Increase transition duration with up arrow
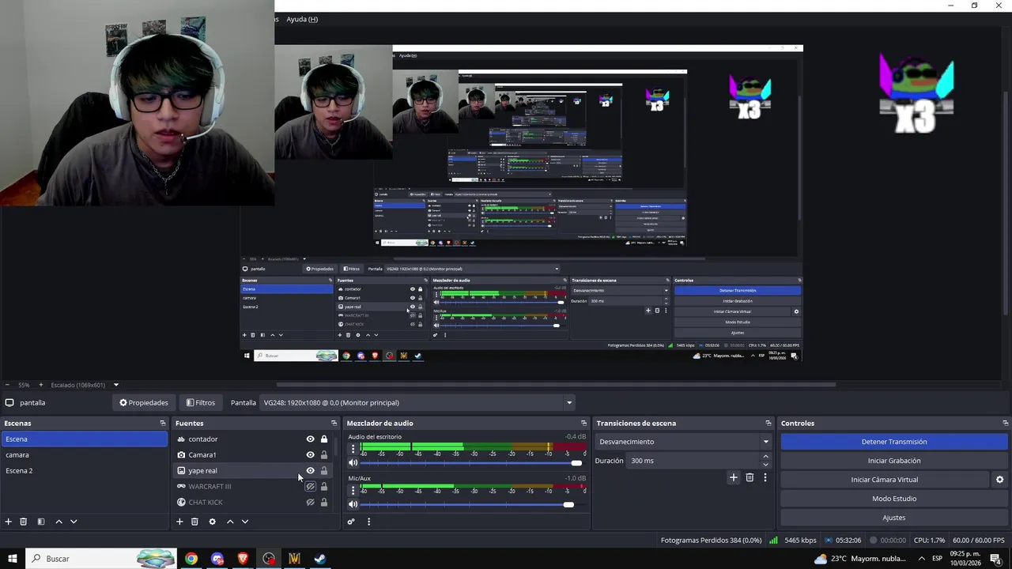Viewport: 1012px width, 569px height. point(765,457)
